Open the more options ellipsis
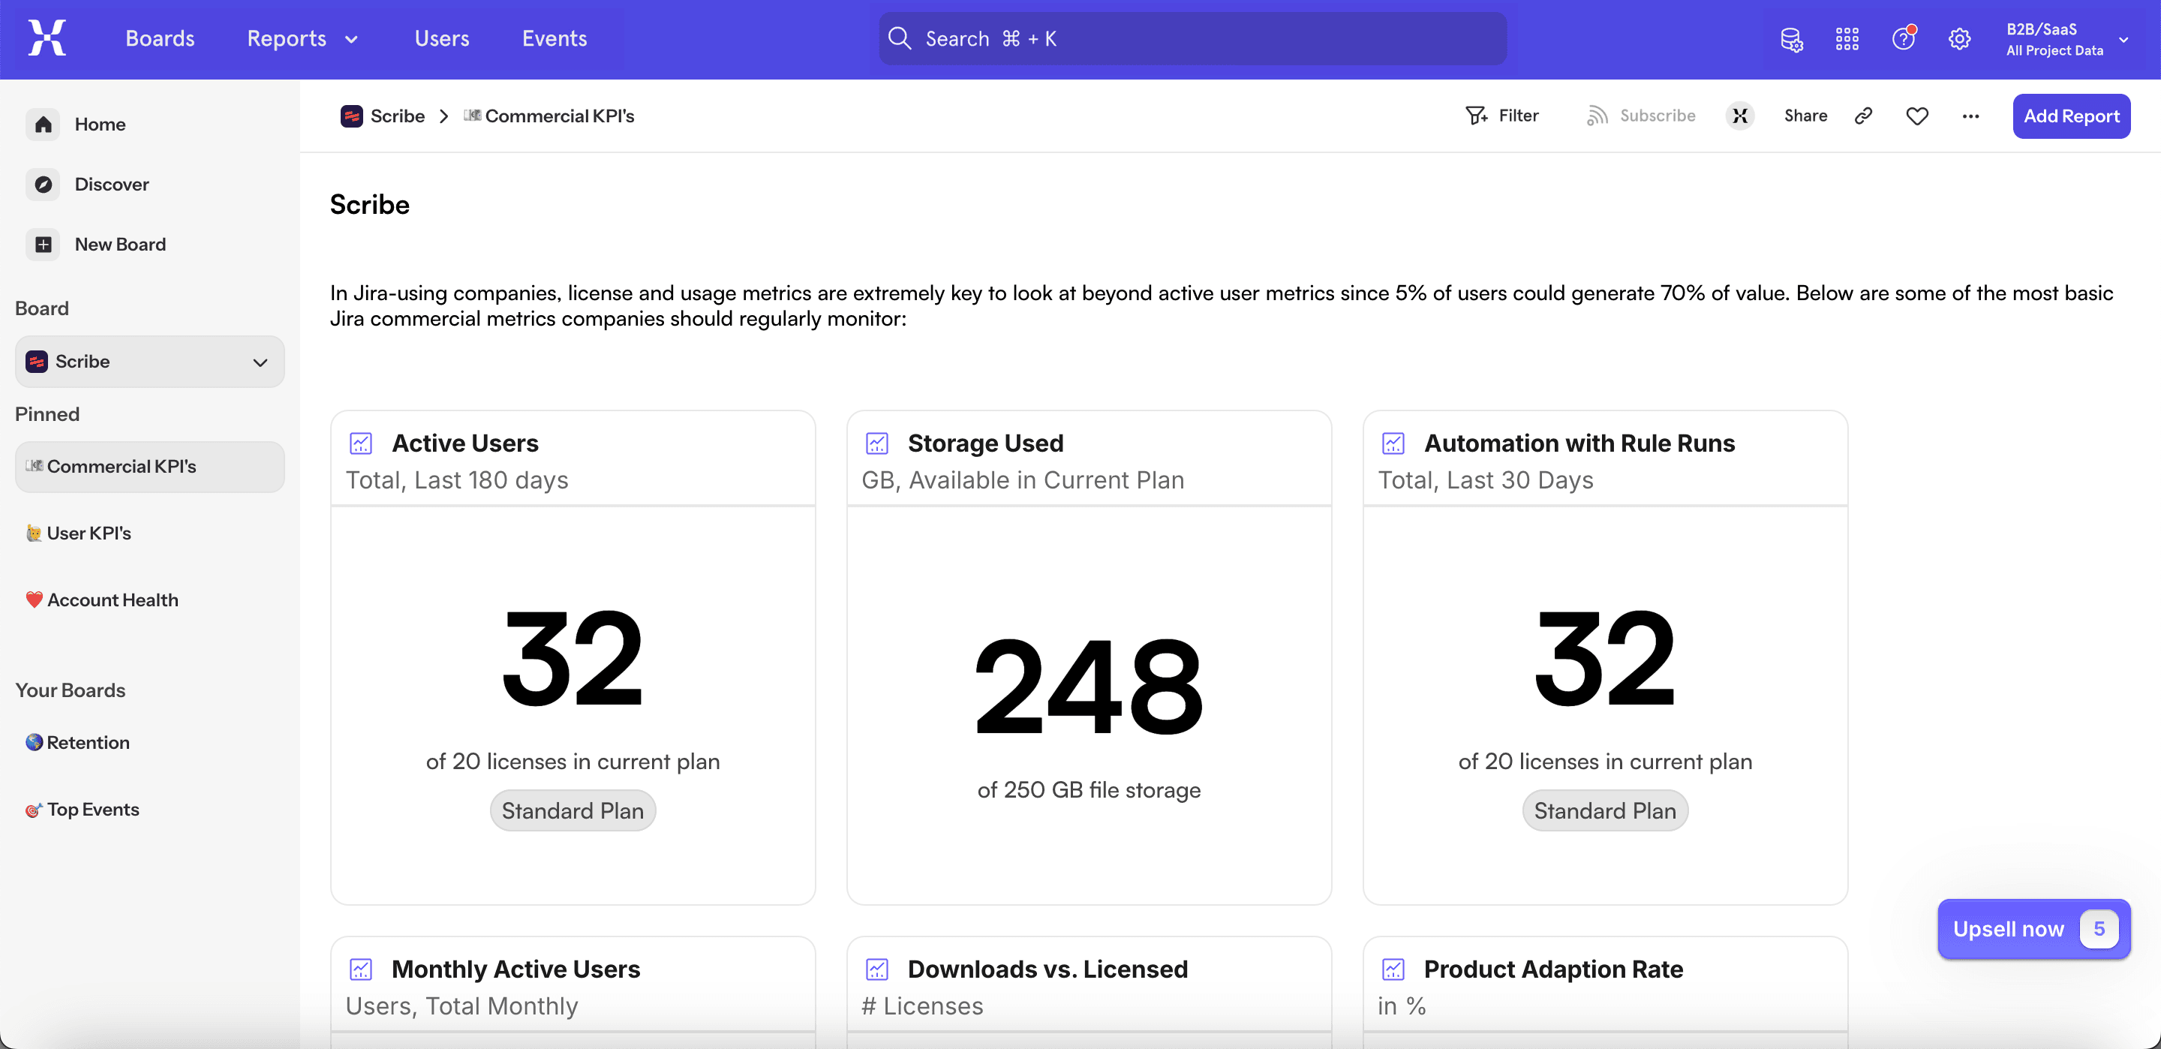Viewport: 2161px width, 1049px height. [1970, 116]
